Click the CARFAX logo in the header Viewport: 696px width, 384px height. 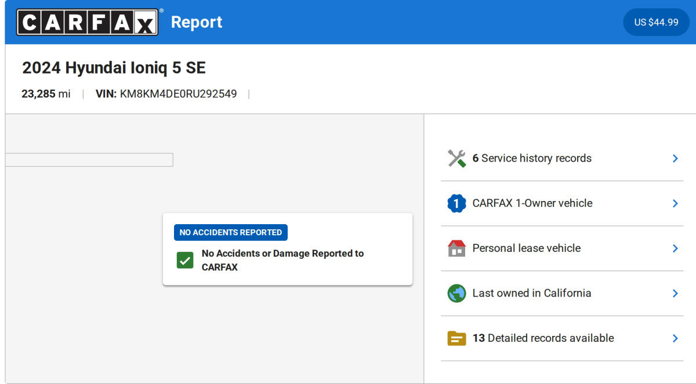(87, 22)
